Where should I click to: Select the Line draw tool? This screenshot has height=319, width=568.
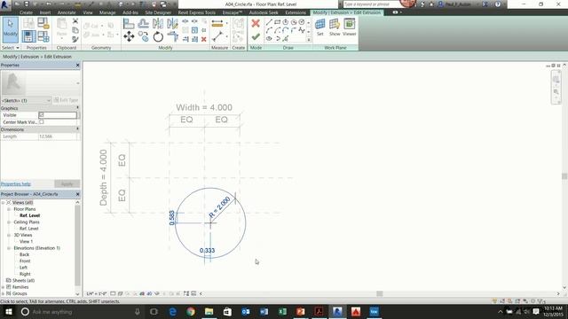[269, 22]
